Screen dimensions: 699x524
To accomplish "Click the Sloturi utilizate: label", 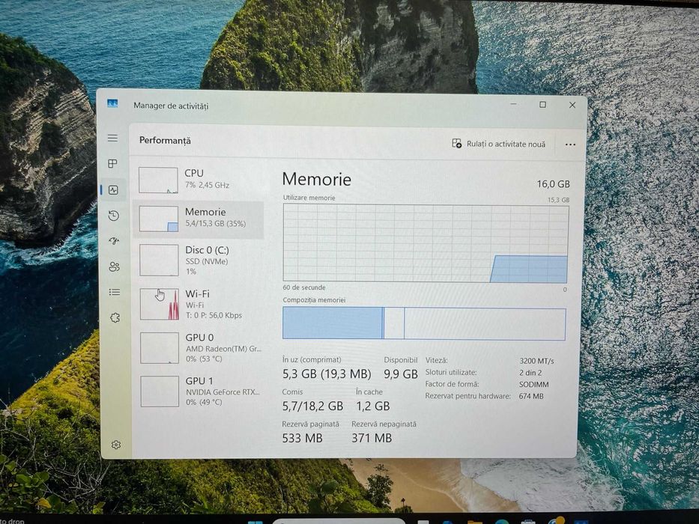I will tap(451, 373).
